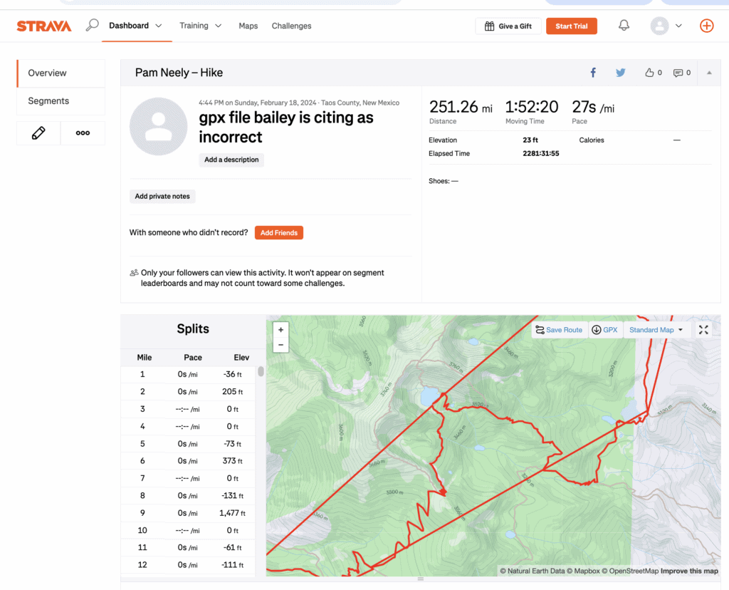The image size is (729, 590).
Task: Click the Splits table scrollbar
Action: point(261,372)
